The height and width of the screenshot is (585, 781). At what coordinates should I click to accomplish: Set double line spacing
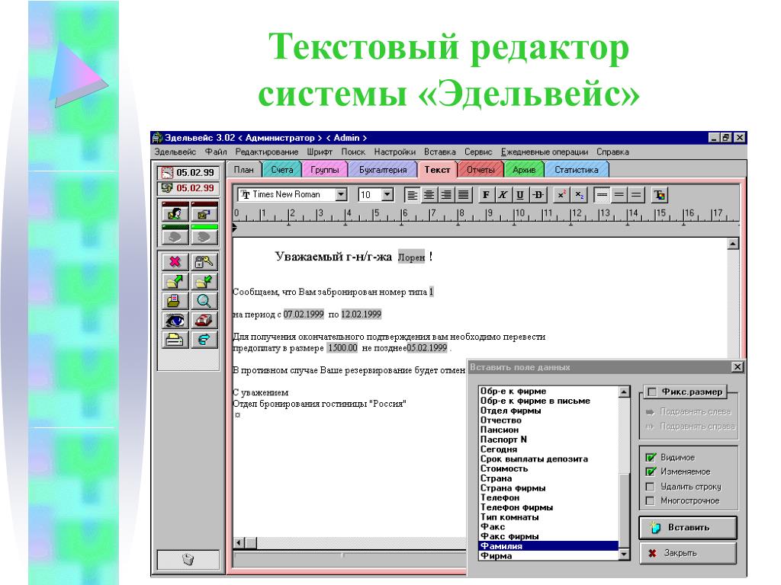coord(635,195)
